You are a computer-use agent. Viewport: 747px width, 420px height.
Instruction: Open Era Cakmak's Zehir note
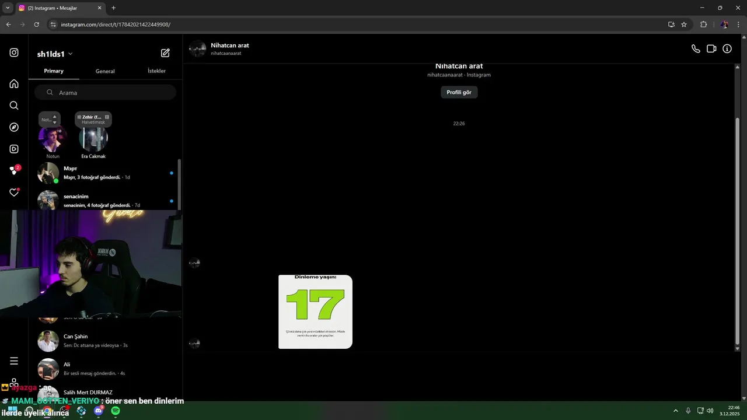pyautogui.click(x=93, y=119)
